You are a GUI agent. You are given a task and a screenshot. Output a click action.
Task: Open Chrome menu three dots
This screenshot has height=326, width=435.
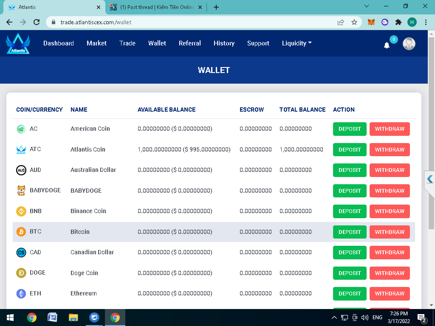(426, 22)
